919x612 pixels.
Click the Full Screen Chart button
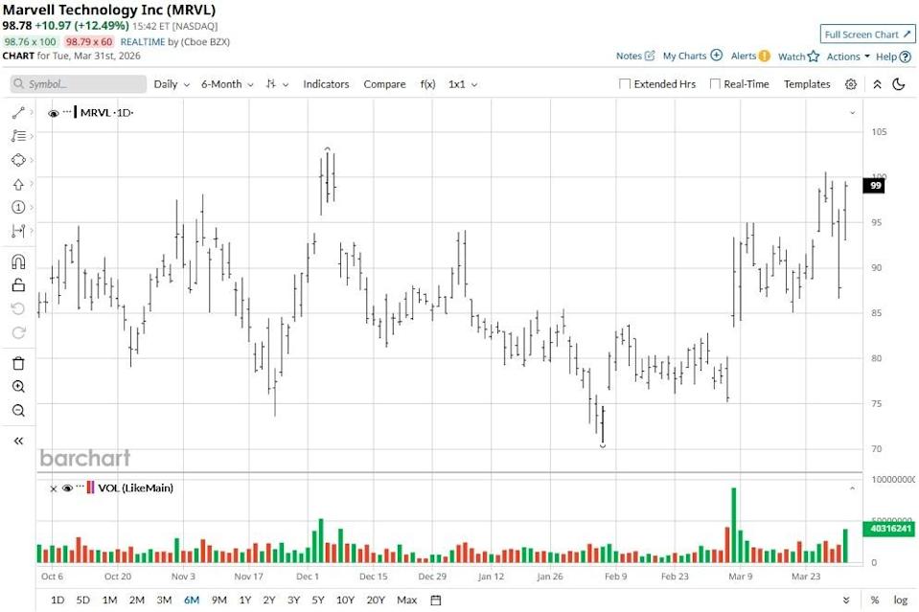(x=865, y=34)
